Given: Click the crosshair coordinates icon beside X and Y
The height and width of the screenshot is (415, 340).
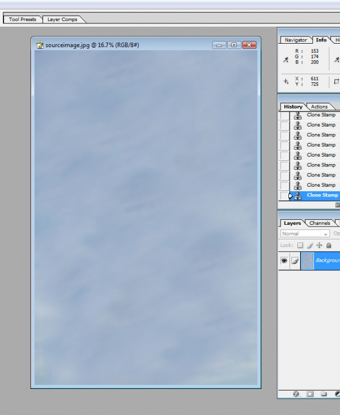Looking at the screenshot, I should 286,81.
